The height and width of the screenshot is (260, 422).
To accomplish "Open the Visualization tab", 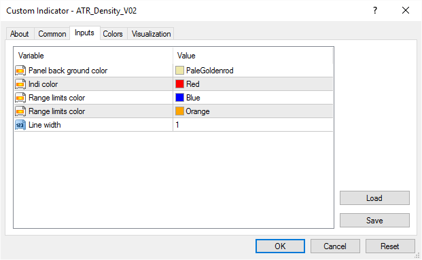I will [x=151, y=34].
